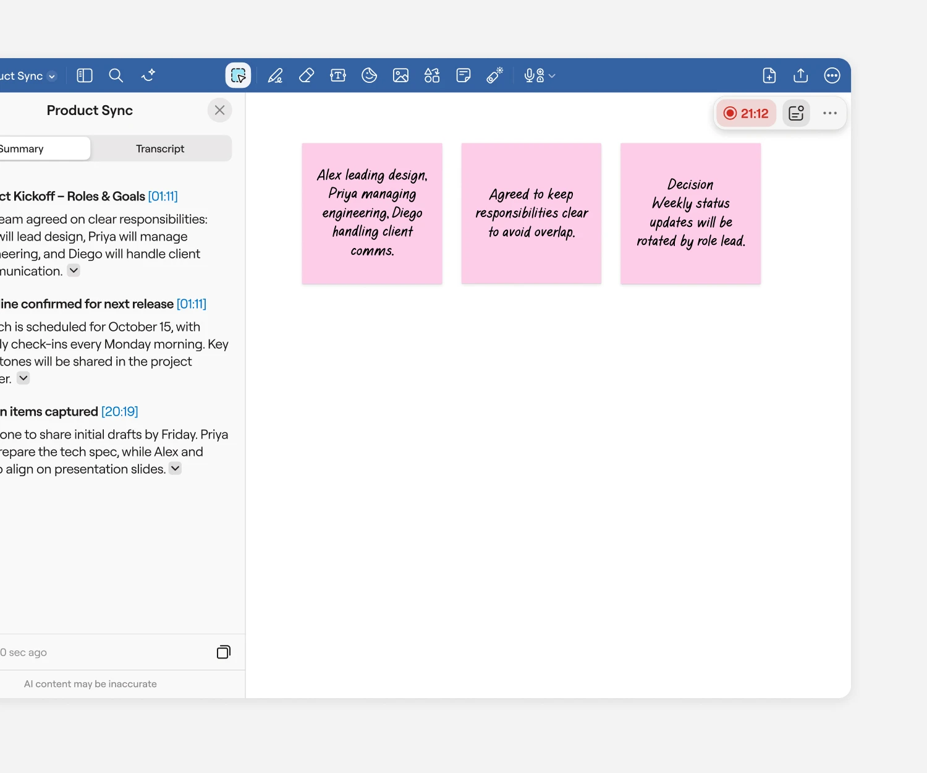Open the shapes tool

tap(432, 75)
